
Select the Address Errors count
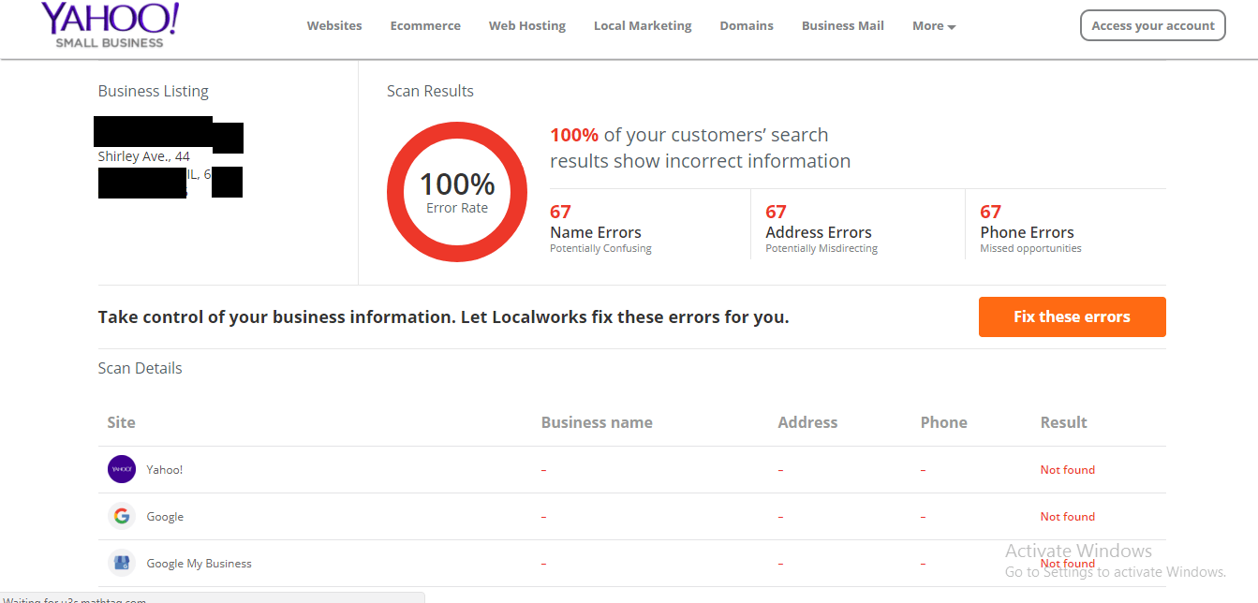[776, 212]
